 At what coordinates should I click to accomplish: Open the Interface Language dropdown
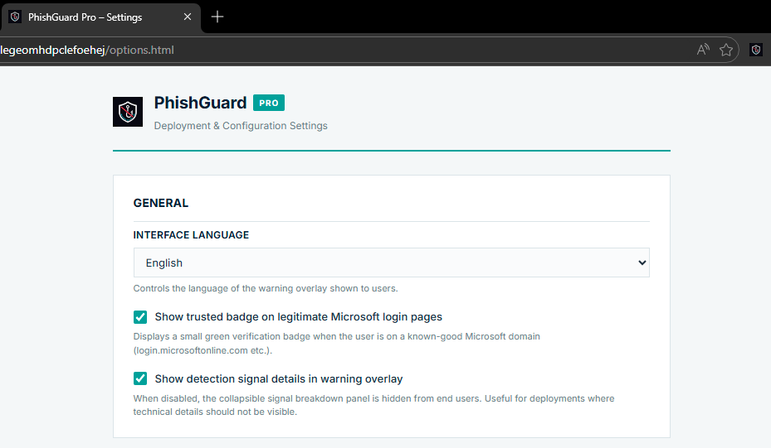click(x=392, y=263)
